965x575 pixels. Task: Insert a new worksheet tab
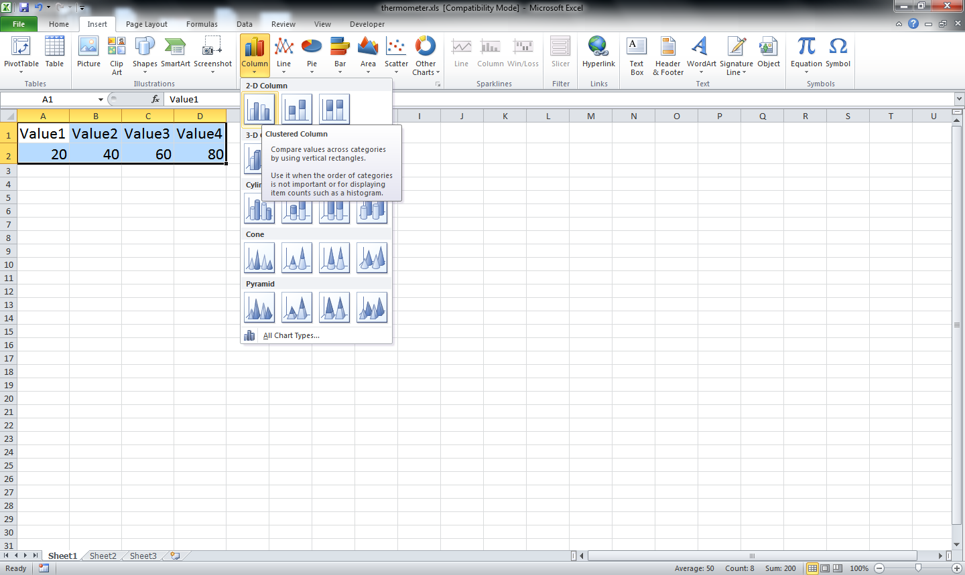(x=176, y=556)
